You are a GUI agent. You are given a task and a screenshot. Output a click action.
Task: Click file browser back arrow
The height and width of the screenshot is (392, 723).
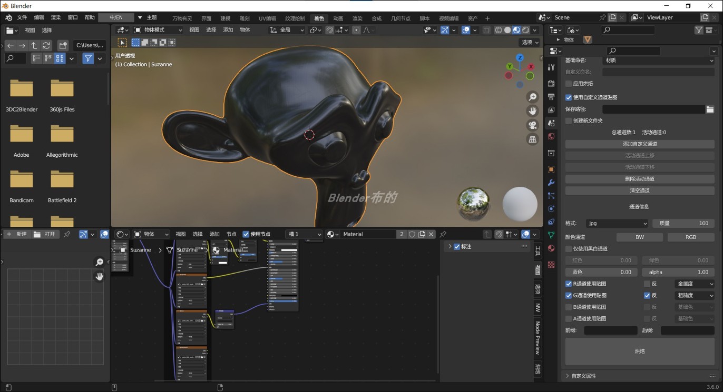[x=11, y=46]
